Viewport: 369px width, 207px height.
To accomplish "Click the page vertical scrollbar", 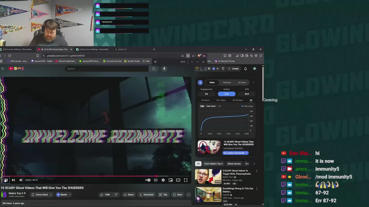I will pos(263,83).
